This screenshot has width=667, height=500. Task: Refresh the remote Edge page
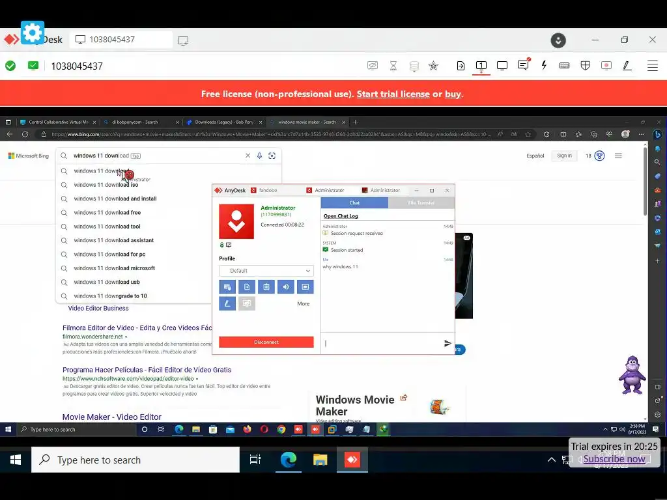(25, 134)
